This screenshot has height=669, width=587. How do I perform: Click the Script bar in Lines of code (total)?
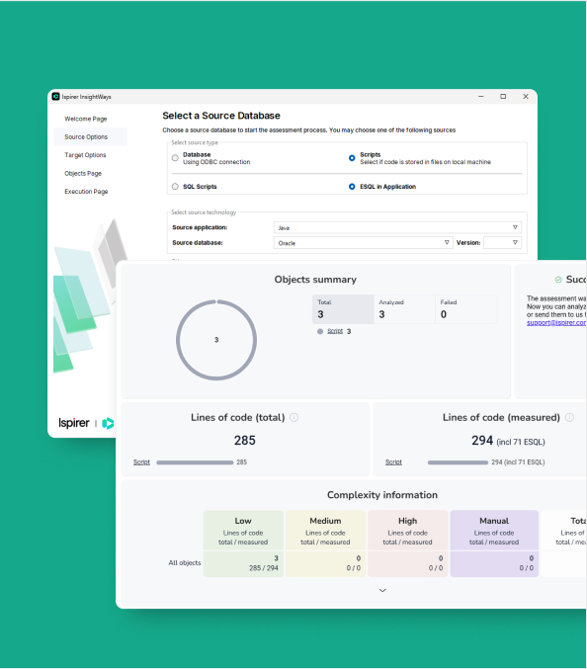coord(195,462)
